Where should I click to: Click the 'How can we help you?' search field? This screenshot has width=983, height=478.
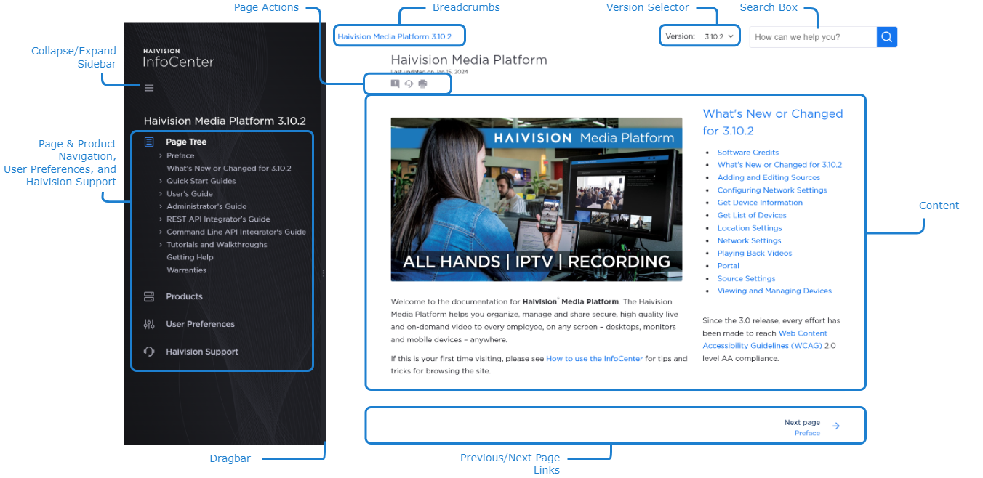pyautogui.click(x=812, y=37)
